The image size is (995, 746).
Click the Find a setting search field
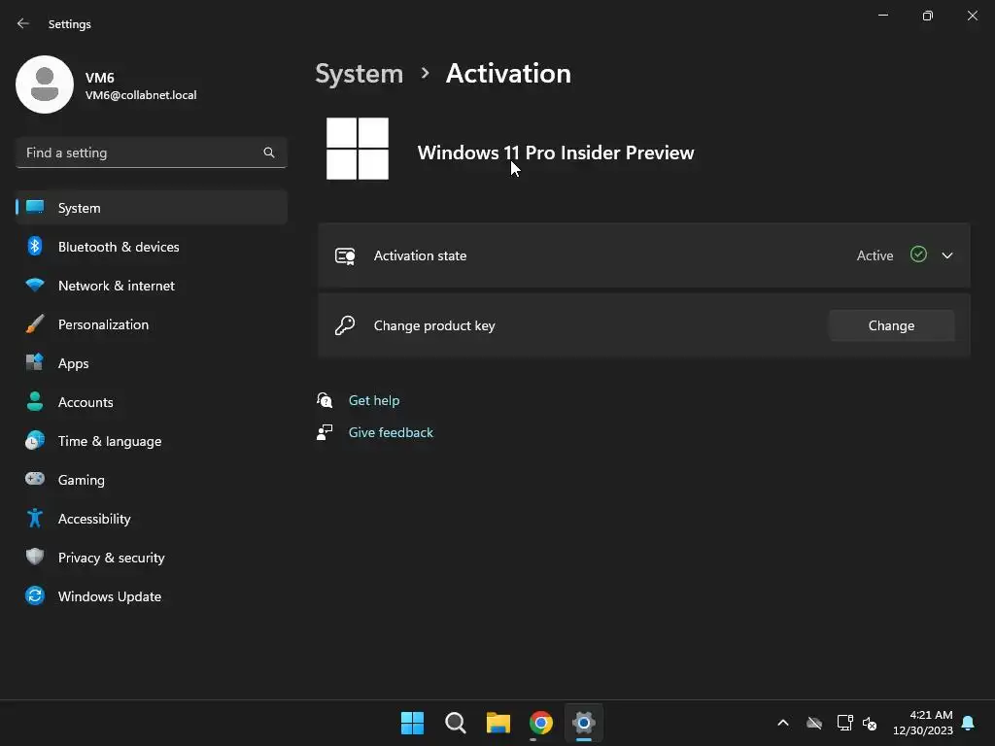pos(151,153)
